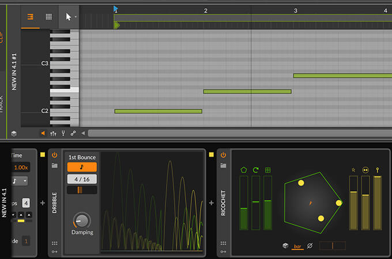
Task: Adjust the slider under the green grid icon
Action: point(267,203)
